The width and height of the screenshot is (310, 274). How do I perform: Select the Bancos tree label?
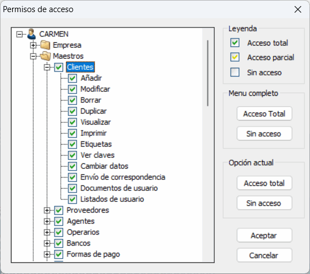79,243
